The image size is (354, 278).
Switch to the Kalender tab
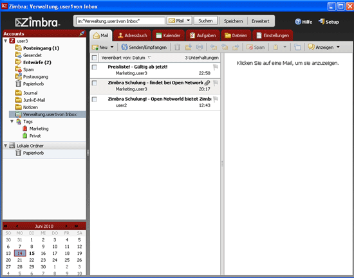(169, 35)
